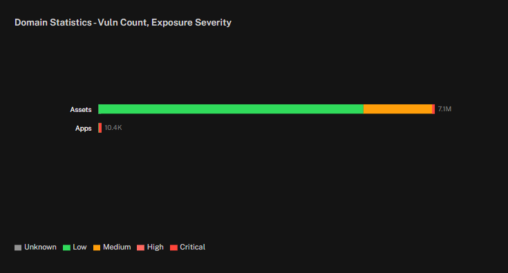Toggle the Low series via legend text
508x273 pixels.
[79, 247]
